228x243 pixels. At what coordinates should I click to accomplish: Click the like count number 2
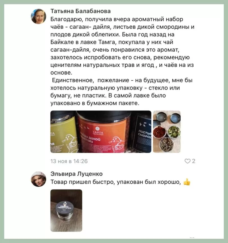[x=194, y=161]
